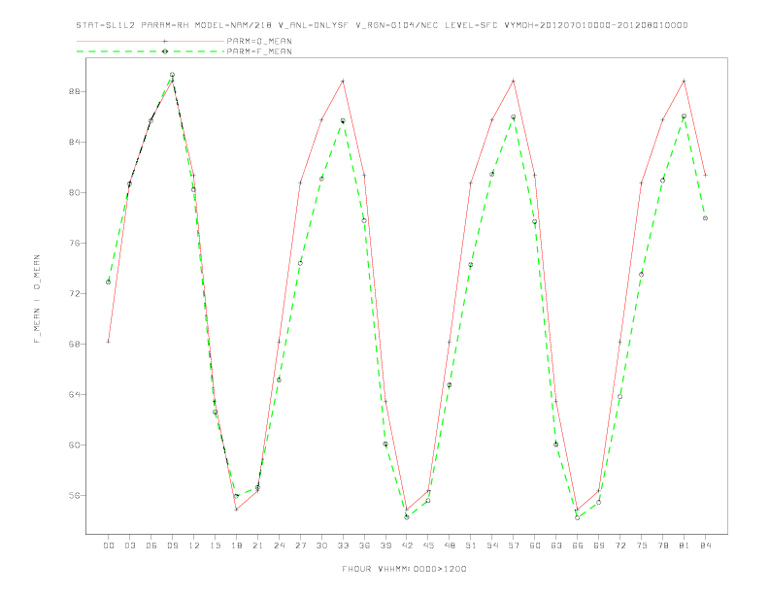Click x-axis tick label 69
Screen dimensions: 769x594
click(599, 545)
